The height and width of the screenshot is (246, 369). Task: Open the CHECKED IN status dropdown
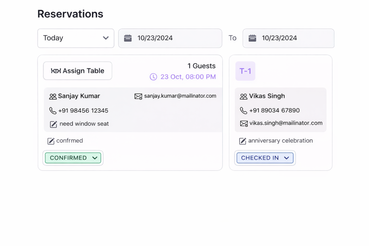265,158
